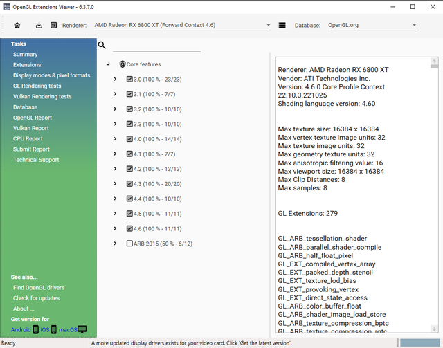This screenshot has width=443, height=348.
Task: Toggle the 4.0 core features checkbox
Action: [x=129, y=139]
